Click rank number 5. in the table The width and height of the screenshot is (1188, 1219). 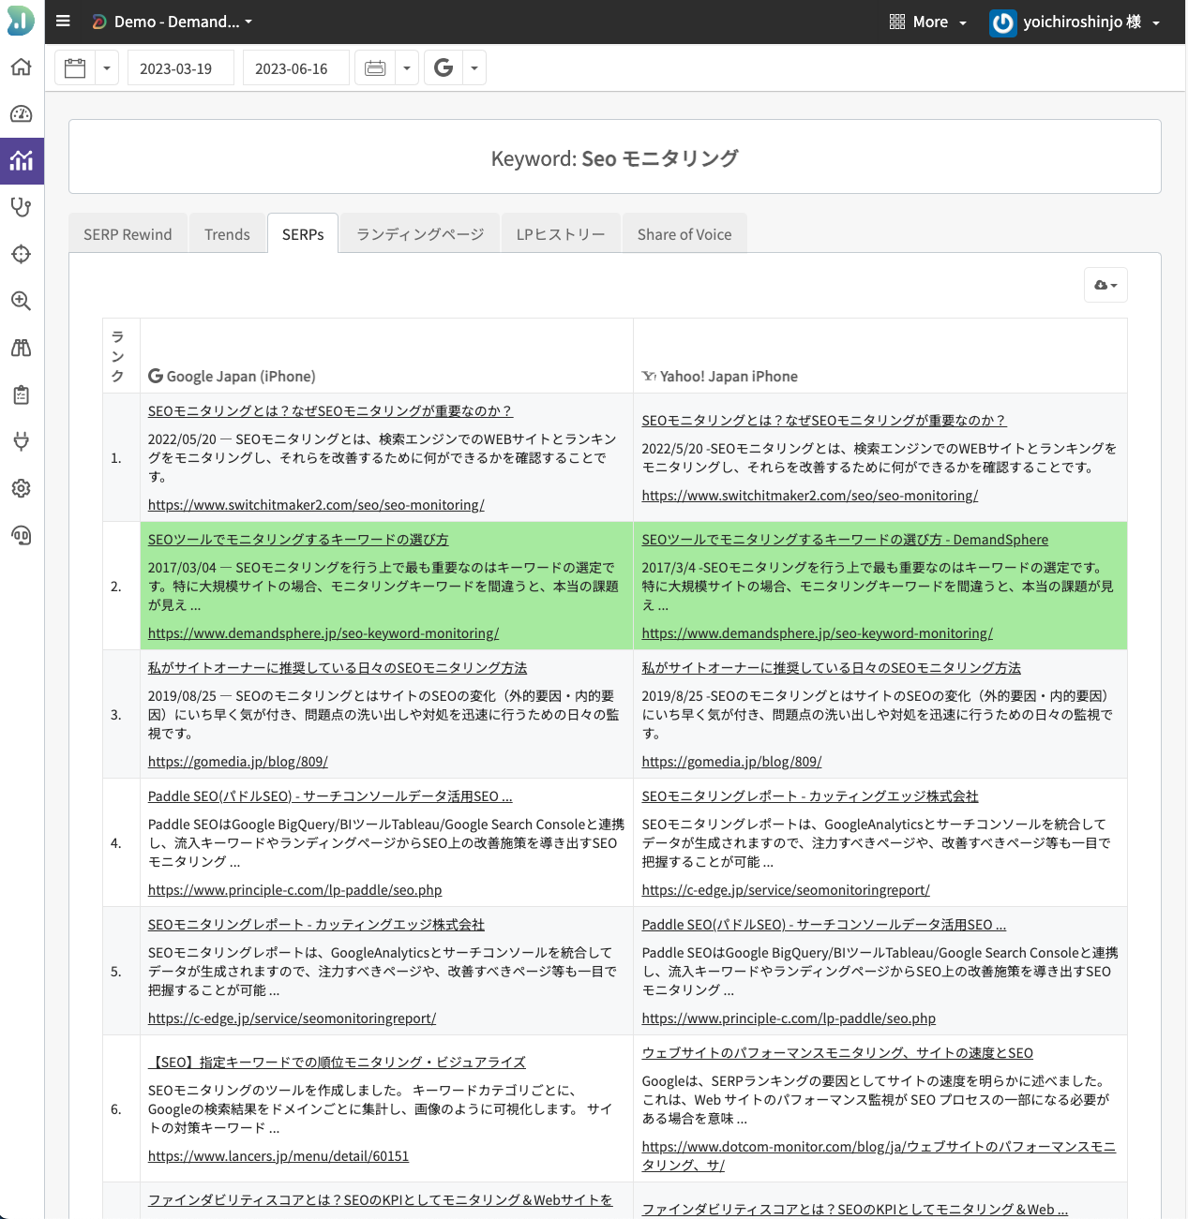pyautogui.click(x=116, y=971)
